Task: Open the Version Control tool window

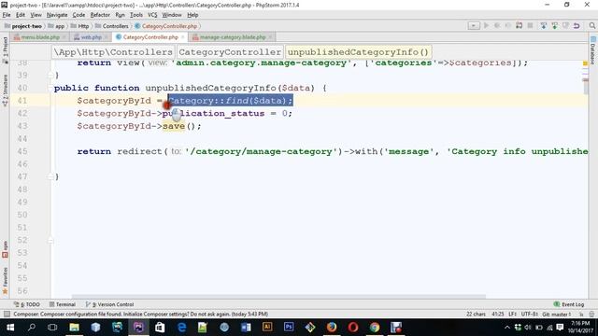Action: coord(109,304)
